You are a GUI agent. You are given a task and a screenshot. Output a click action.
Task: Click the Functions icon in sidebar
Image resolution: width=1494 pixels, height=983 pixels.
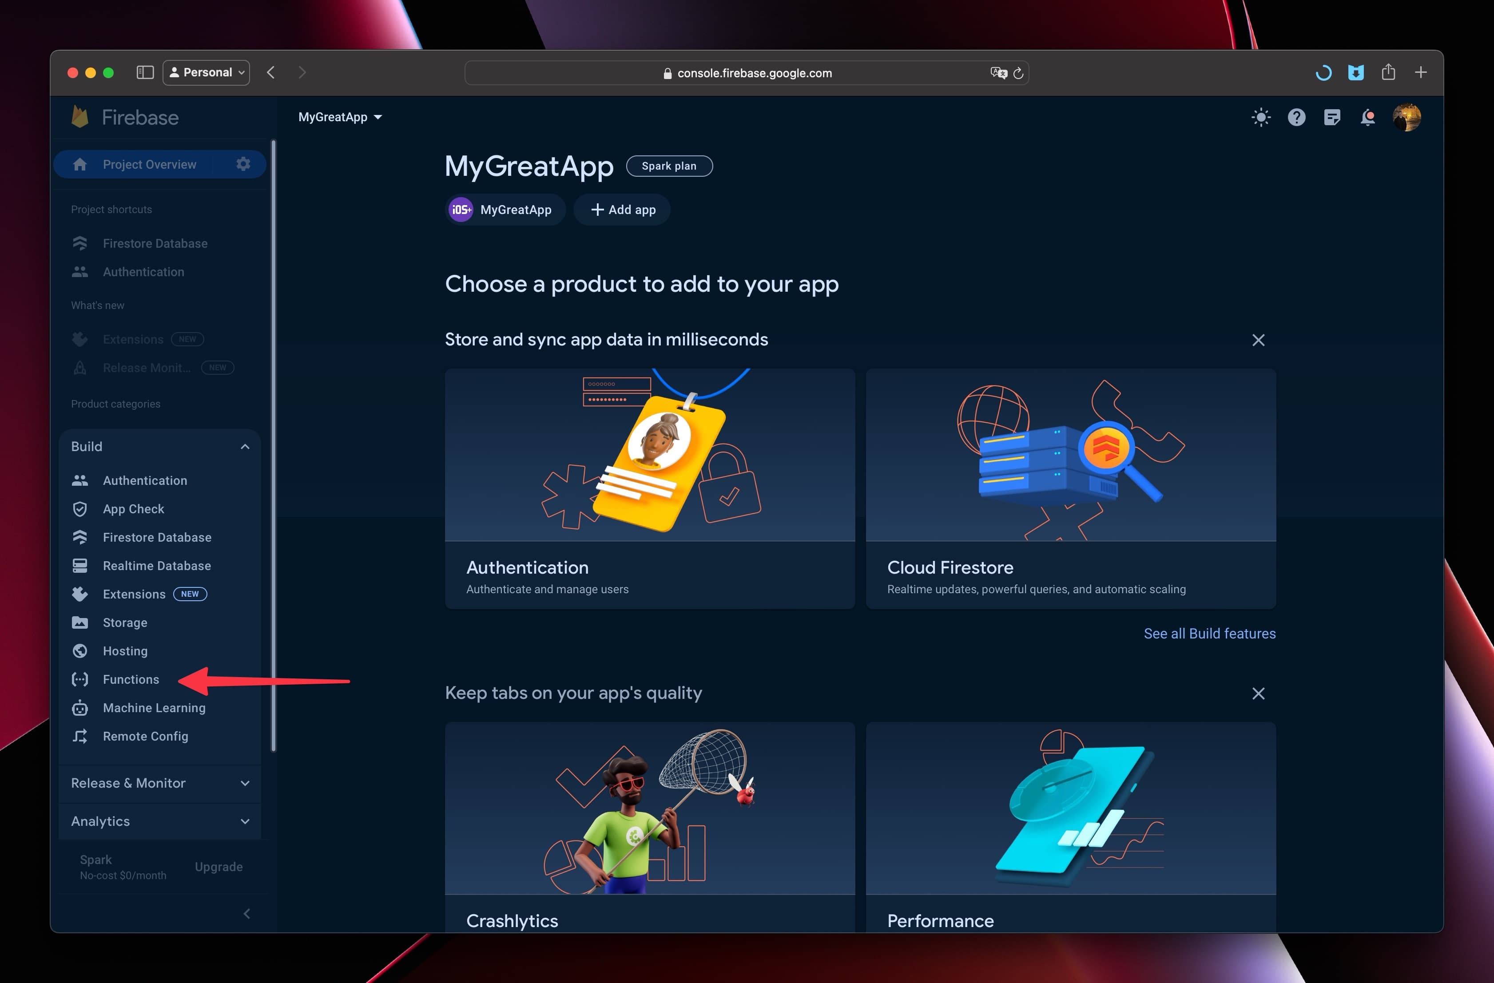(x=82, y=678)
